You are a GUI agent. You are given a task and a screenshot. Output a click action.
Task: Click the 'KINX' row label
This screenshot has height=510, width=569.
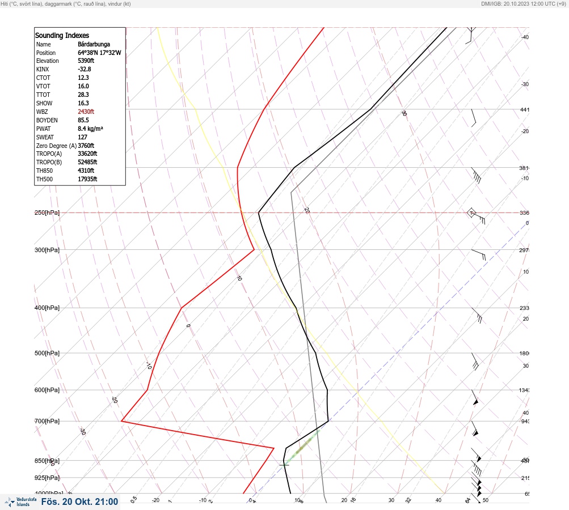[43, 69]
